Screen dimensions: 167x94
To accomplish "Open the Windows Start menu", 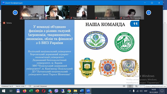I will pos(4,91).
